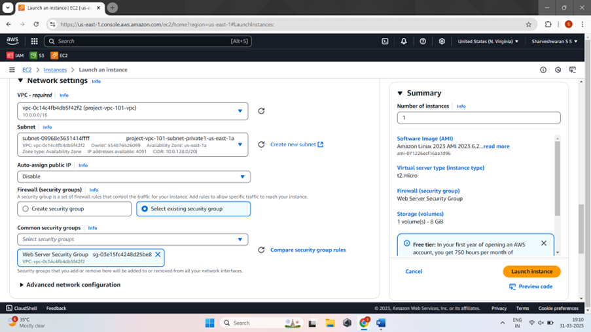Remove Web Server Security Group selection

(158, 254)
